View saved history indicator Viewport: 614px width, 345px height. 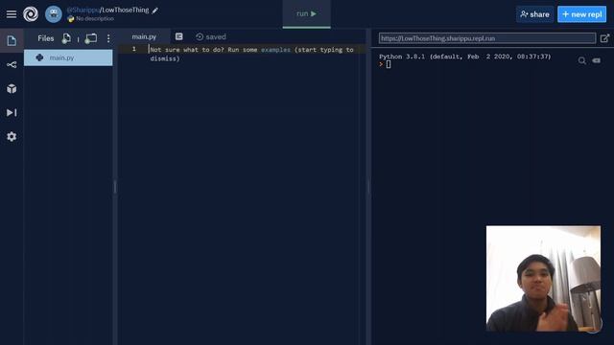click(x=211, y=36)
